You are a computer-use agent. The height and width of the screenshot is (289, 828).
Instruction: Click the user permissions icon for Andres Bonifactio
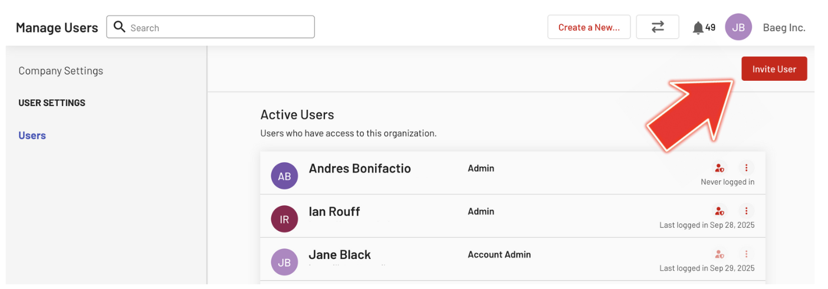(719, 168)
